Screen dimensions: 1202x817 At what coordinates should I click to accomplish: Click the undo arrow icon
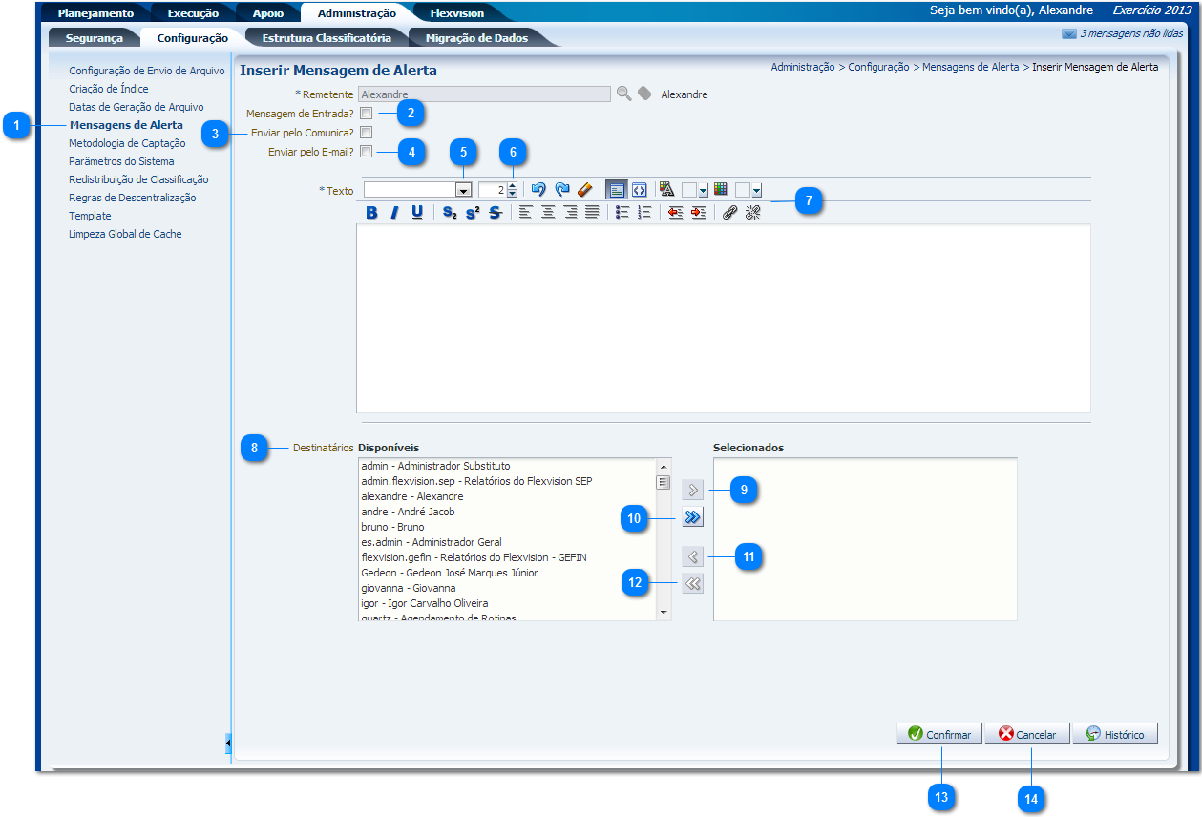coord(538,189)
